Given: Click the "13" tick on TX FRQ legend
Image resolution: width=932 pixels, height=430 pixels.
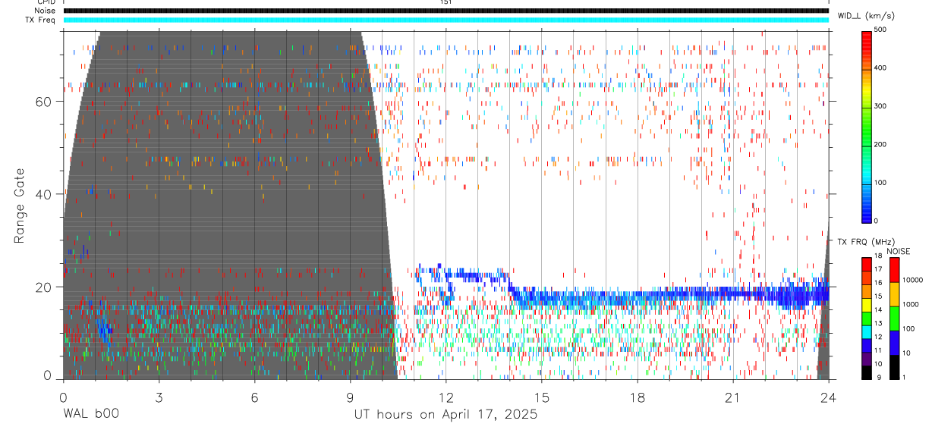Looking at the screenshot, I should point(878,323).
